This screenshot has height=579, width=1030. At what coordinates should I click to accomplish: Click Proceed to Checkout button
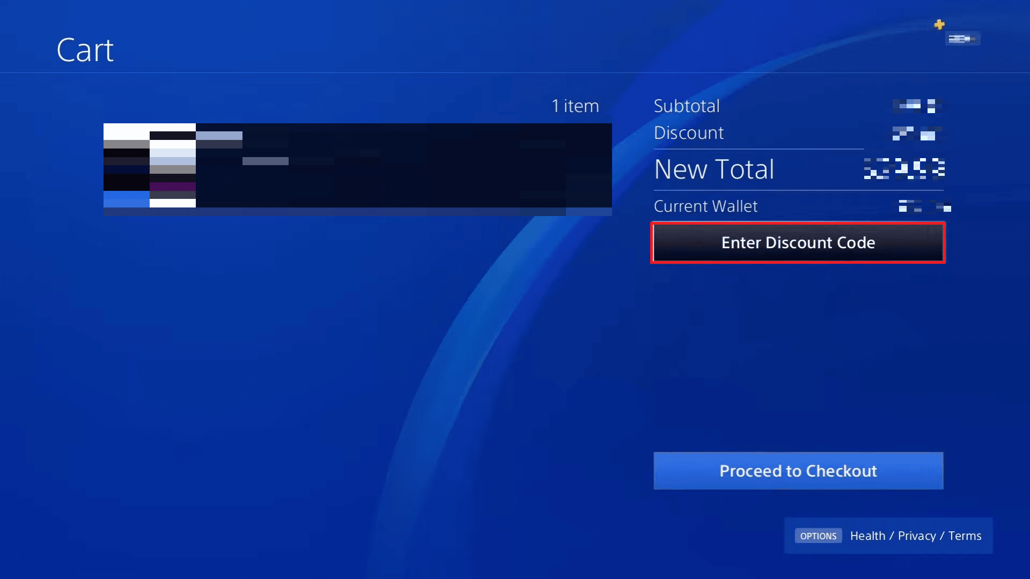point(798,470)
